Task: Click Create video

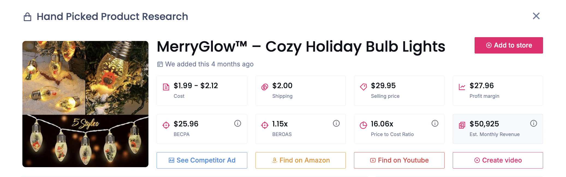Action: click(x=498, y=160)
